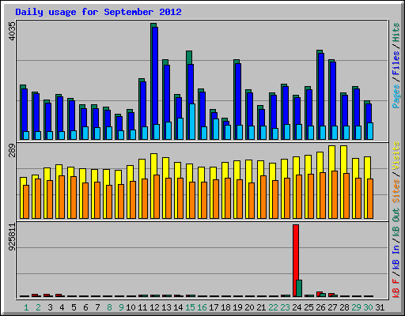Click day 29 on the x-axis
The width and height of the screenshot is (405, 316).
pos(356,307)
